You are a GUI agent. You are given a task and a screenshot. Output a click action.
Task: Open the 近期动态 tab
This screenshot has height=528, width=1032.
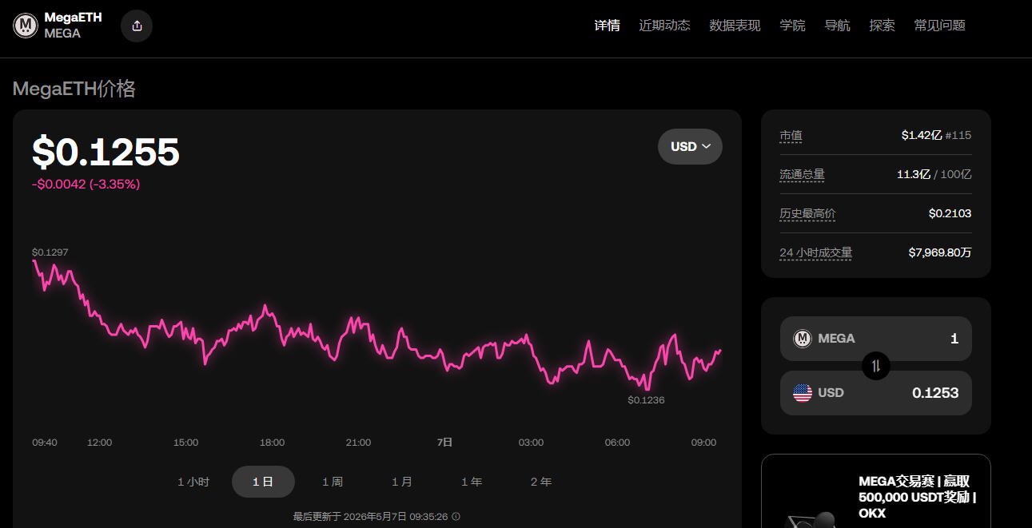coord(664,26)
